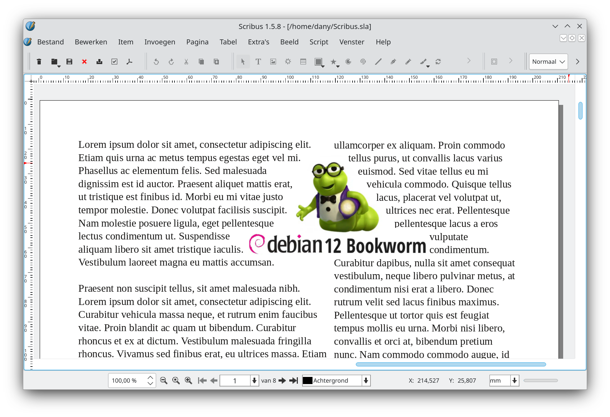Open the Script menu

click(x=319, y=42)
